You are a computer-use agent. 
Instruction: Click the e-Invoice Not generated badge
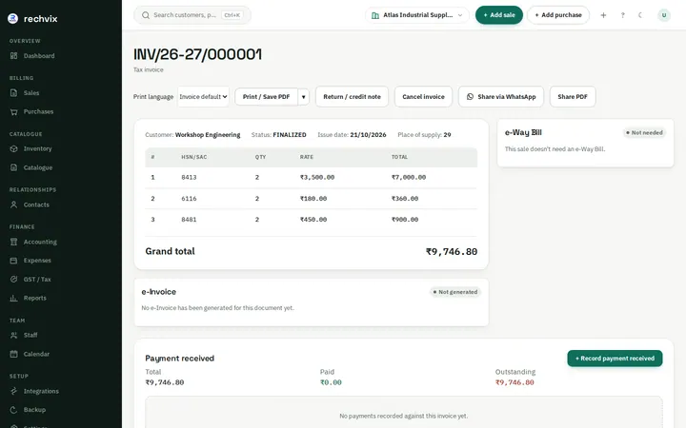(x=455, y=292)
